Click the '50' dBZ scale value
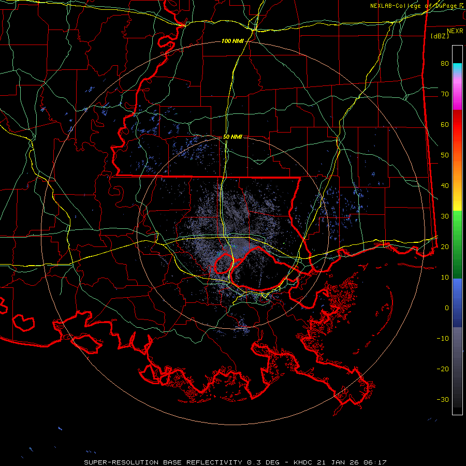 (x=445, y=155)
